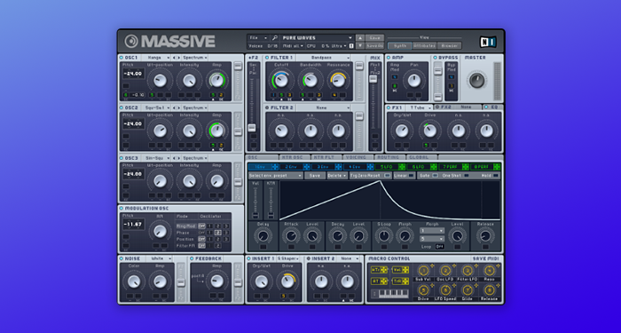621x333 pixels.
Task: Click the SAVE MIDI button
Action: click(485, 259)
